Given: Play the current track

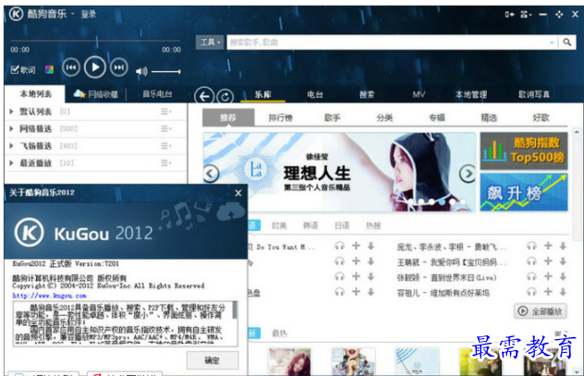Looking at the screenshot, I should point(95,67).
